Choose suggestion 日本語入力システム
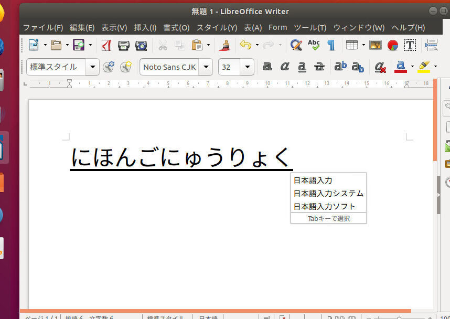The image size is (450, 319). tap(328, 193)
